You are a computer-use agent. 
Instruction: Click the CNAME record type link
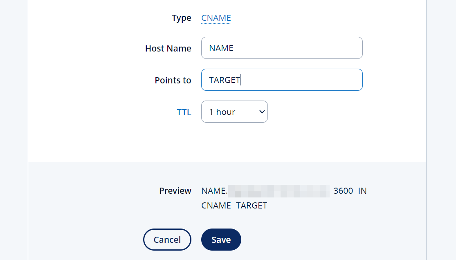point(216,18)
